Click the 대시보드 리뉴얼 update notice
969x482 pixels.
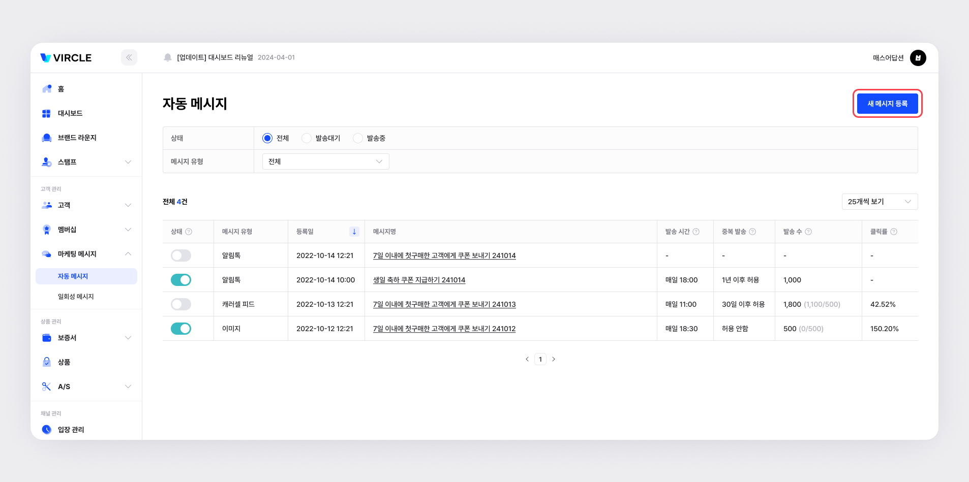pyautogui.click(x=215, y=57)
